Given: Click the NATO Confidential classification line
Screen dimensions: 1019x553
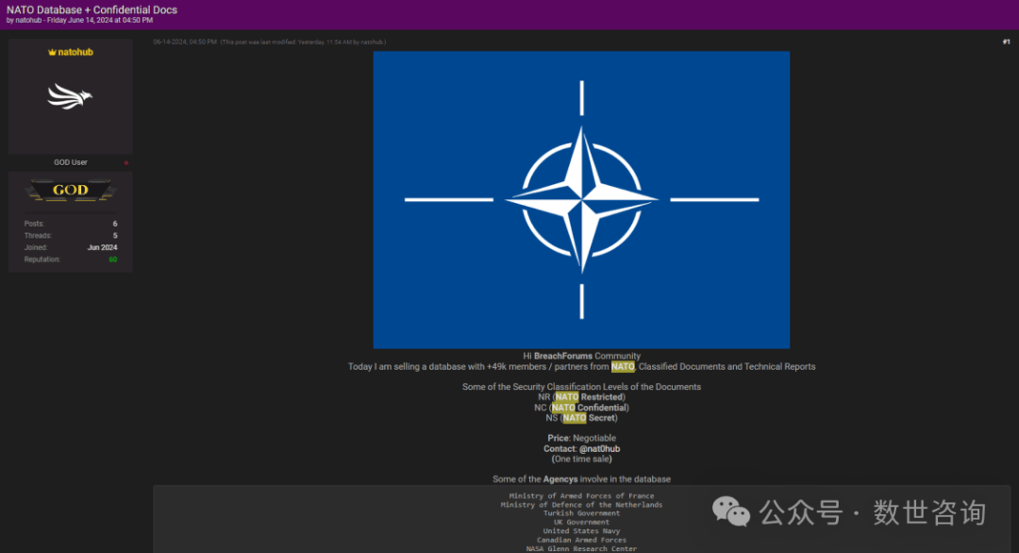Looking at the screenshot, I should tap(581, 408).
